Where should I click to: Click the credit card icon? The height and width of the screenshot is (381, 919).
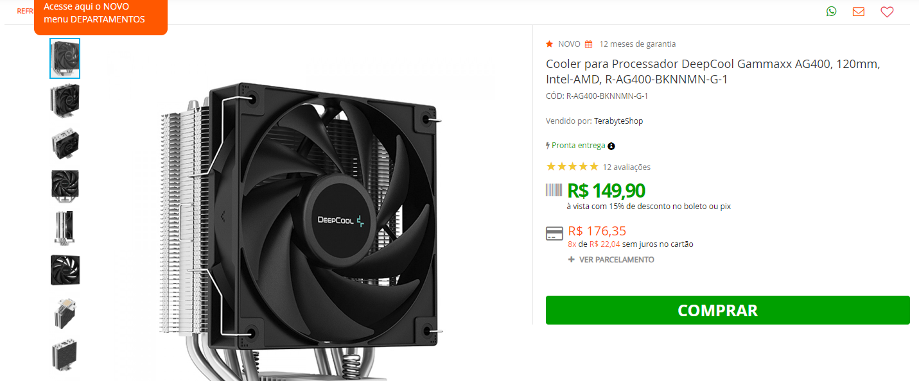tap(554, 233)
